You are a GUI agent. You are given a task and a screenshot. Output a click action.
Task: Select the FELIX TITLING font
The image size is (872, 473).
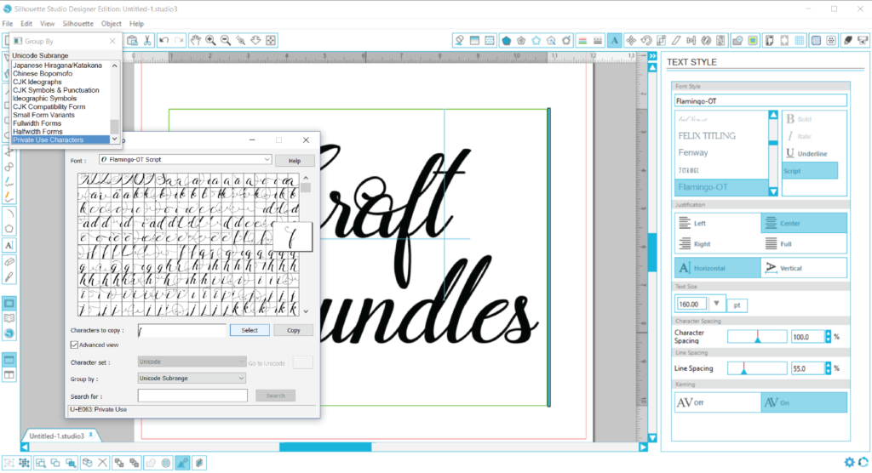[707, 135]
